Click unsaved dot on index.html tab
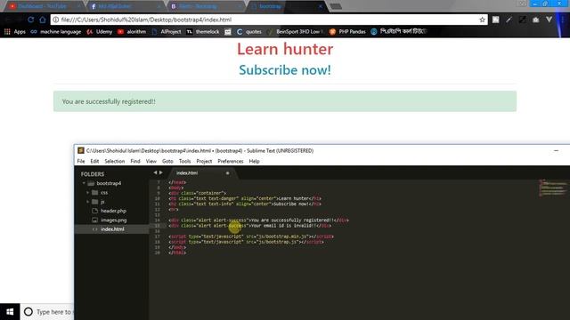 click(x=228, y=173)
